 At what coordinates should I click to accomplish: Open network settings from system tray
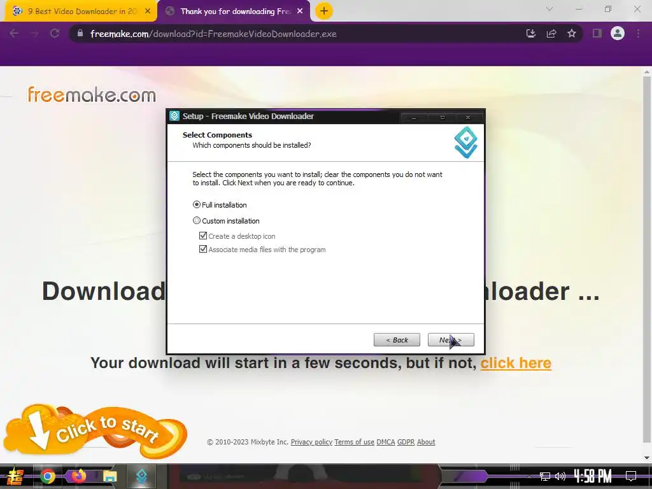[x=545, y=476]
